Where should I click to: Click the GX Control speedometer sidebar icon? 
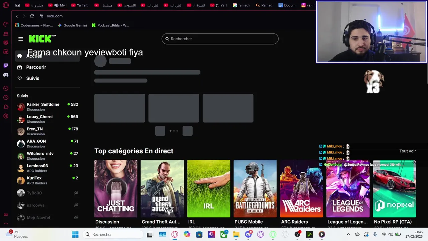click(6, 24)
